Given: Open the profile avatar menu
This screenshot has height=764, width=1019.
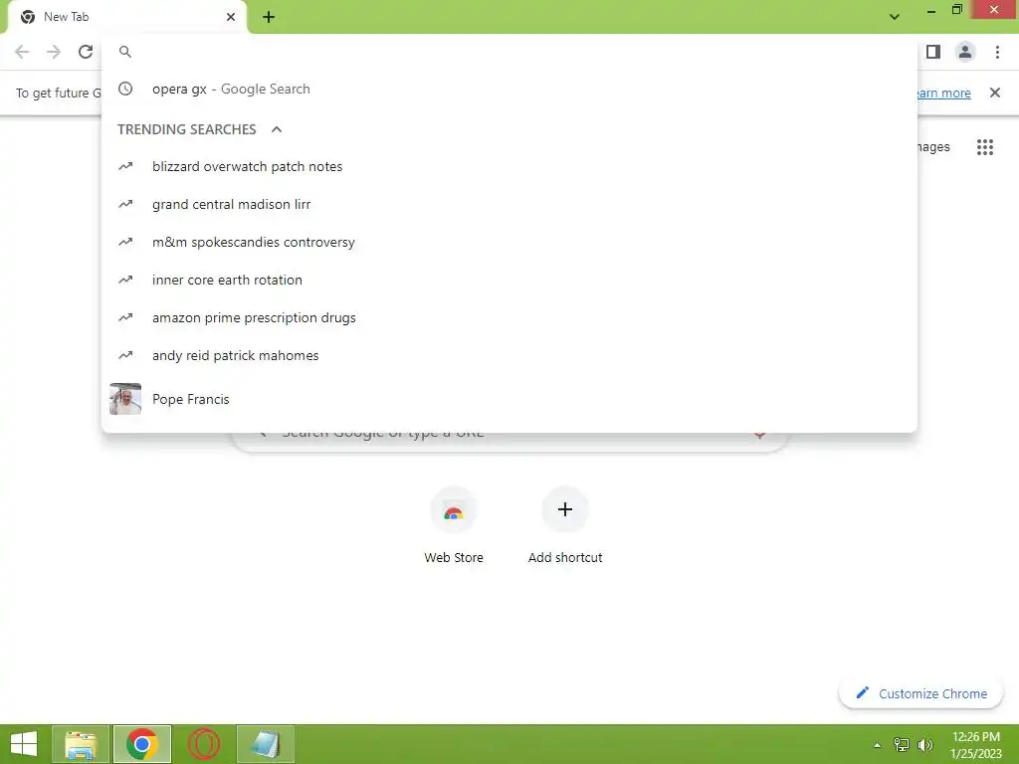Looking at the screenshot, I should click(x=965, y=52).
